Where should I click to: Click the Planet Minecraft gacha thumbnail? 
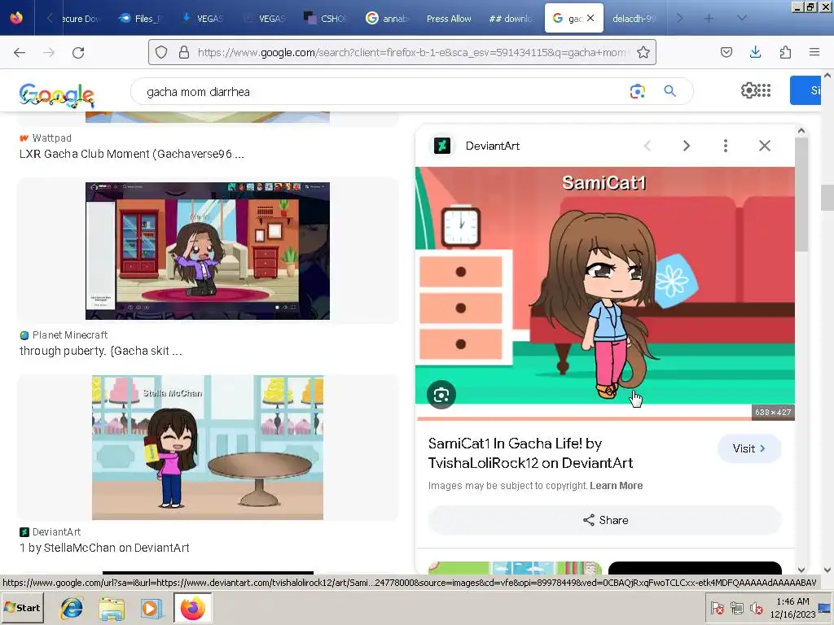pos(208,251)
